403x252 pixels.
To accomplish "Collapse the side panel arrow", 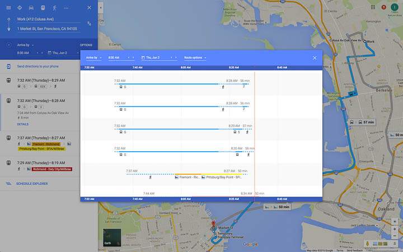I will click(101, 8).
